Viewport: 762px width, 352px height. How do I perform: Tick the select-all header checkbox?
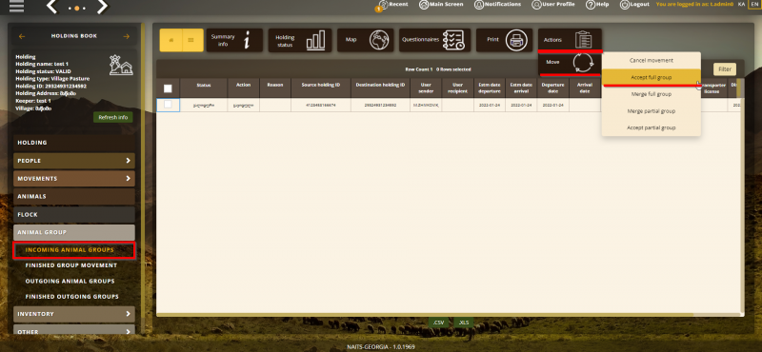pos(168,88)
